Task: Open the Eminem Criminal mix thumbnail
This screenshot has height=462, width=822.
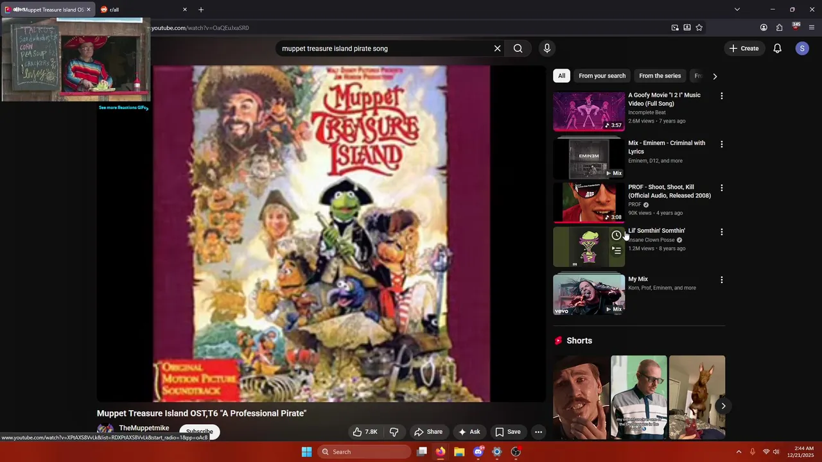Action: coord(589,159)
